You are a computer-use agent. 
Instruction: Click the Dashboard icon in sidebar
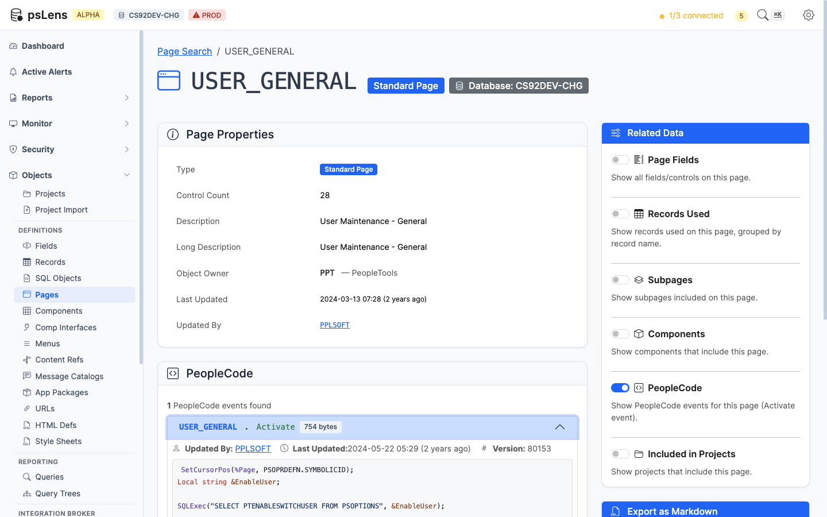click(x=13, y=46)
